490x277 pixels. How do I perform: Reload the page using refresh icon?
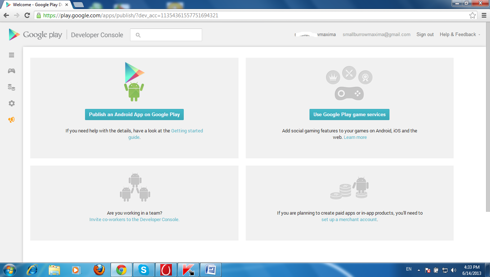[x=27, y=16]
